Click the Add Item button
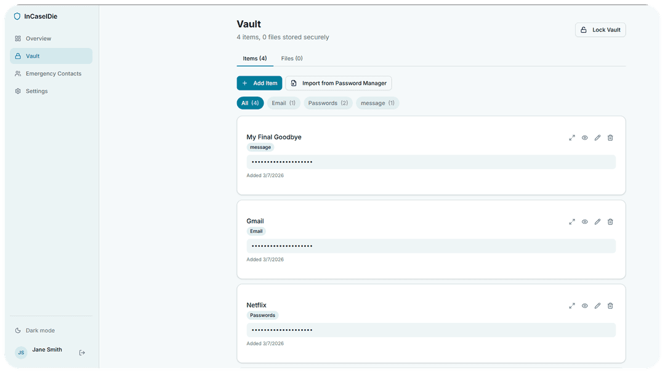The height and width of the screenshot is (374, 665). pyautogui.click(x=259, y=83)
